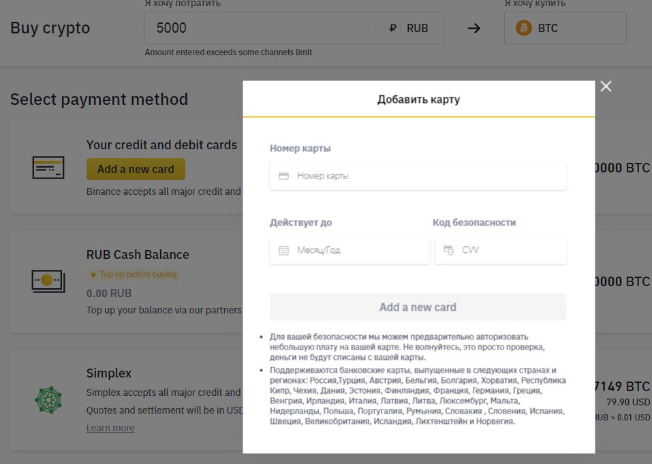Click the CVV security code icon
Image resolution: width=652 pixels, height=464 pixels.
[x=448, y=250]
